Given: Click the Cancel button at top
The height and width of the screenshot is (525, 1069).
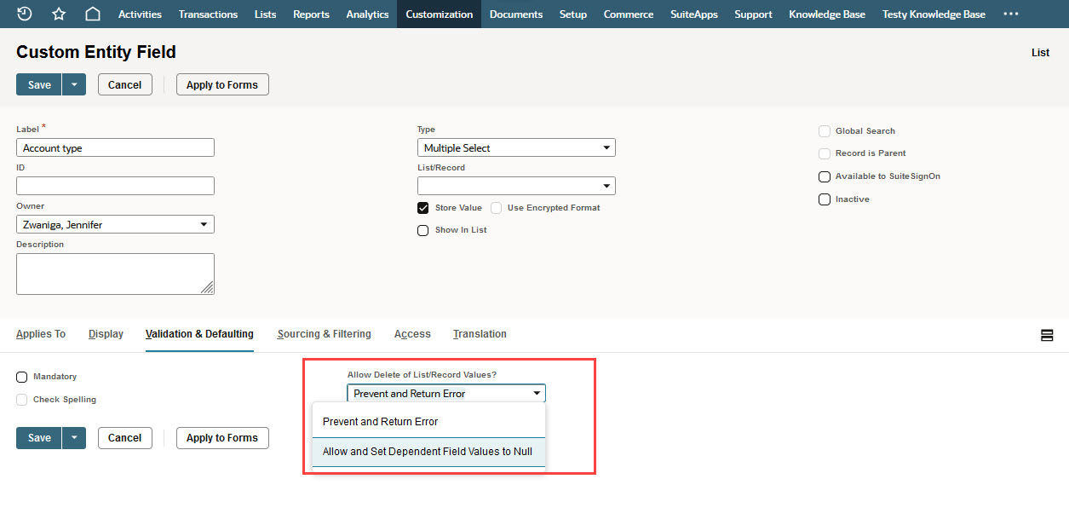Looking at the screenshot, I should pyautogui.click(x=124, y=84).
